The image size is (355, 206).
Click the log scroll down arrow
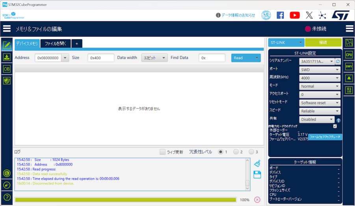tap(247, 188)
